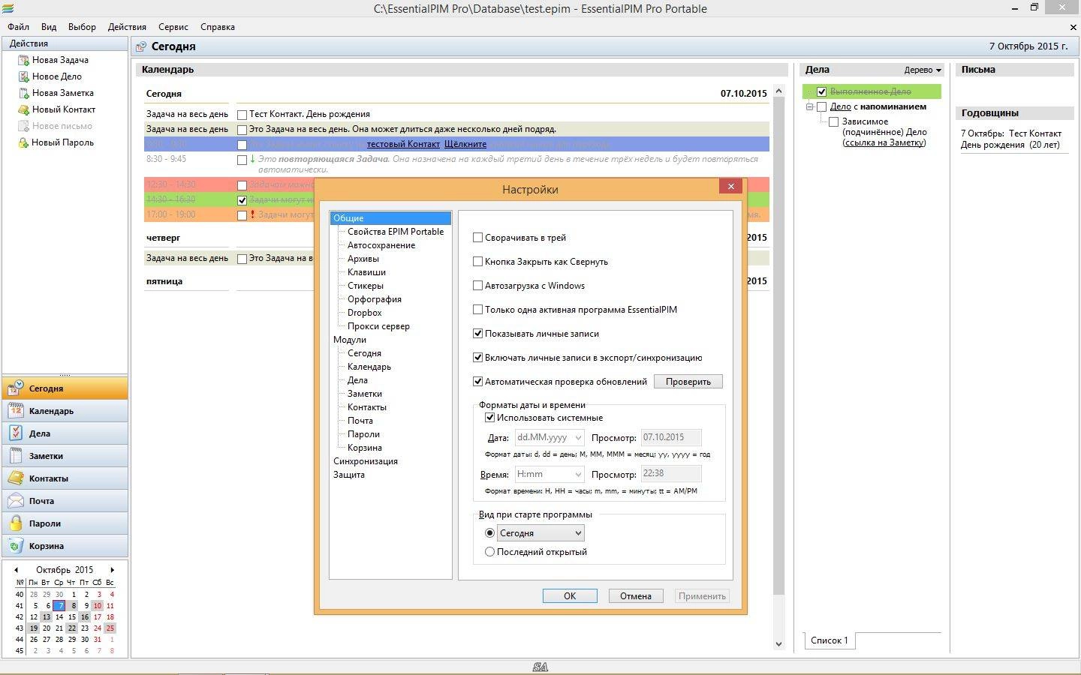Enable Кнопка Закрыть как Свернуть checkbox

(477, 262)
